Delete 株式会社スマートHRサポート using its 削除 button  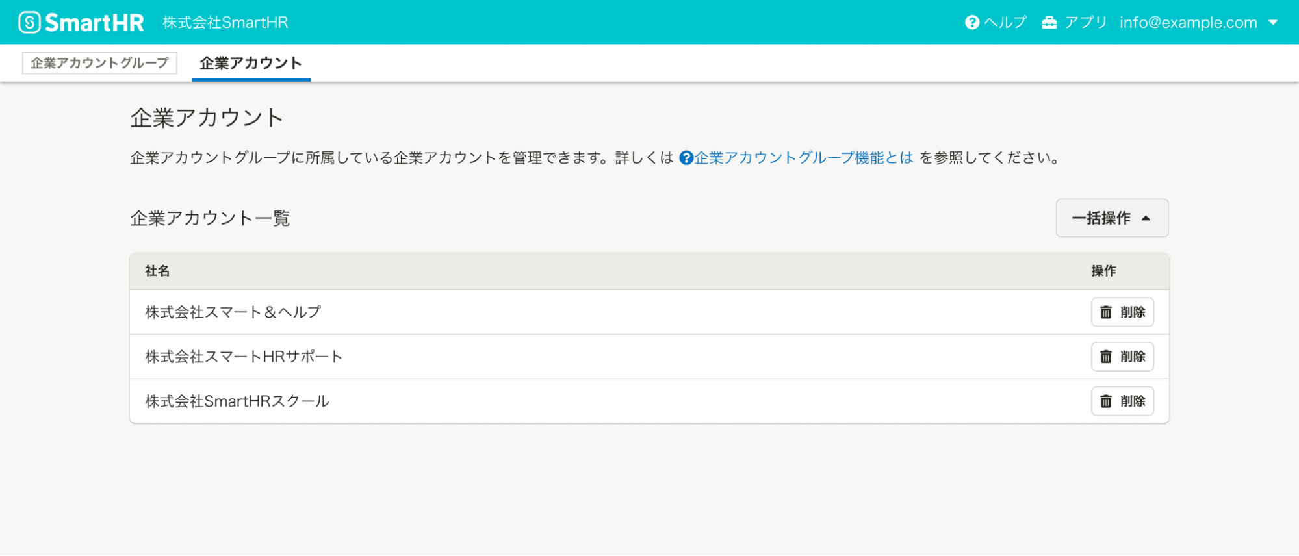(1122, 357)
